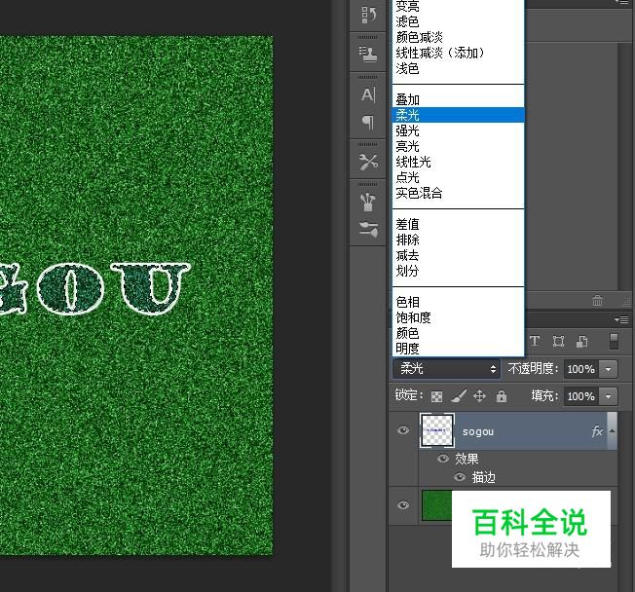The width and height of the screenshot is (635, 592).
Task: Open the History panel icon
Action: 368,15
